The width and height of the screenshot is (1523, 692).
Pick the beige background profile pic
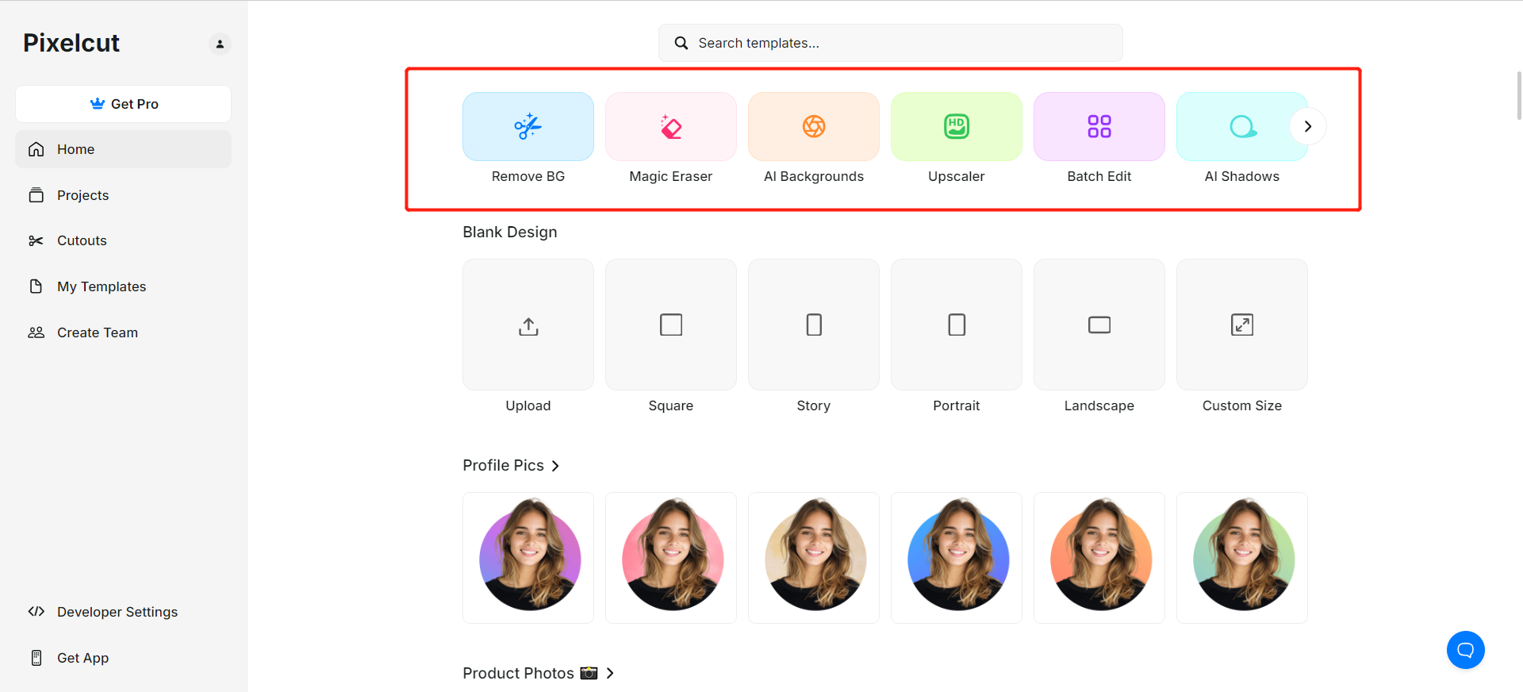point(814,558)
